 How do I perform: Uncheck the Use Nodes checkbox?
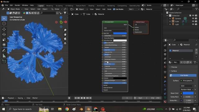tap(114, 9)
